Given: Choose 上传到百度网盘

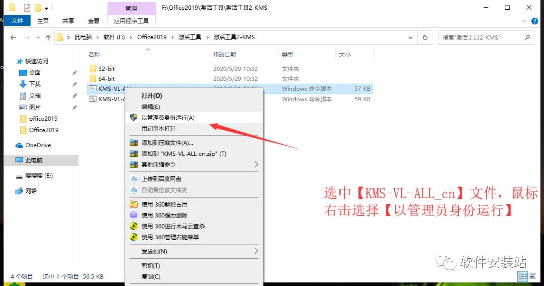Looking at the screenshot, I should (x=194, y=179).
